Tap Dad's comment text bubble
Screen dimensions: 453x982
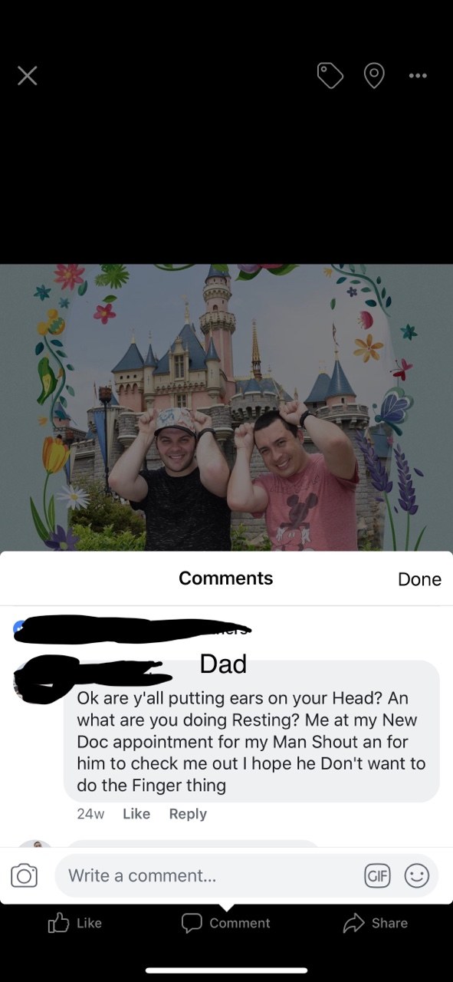tap(251, 730)
